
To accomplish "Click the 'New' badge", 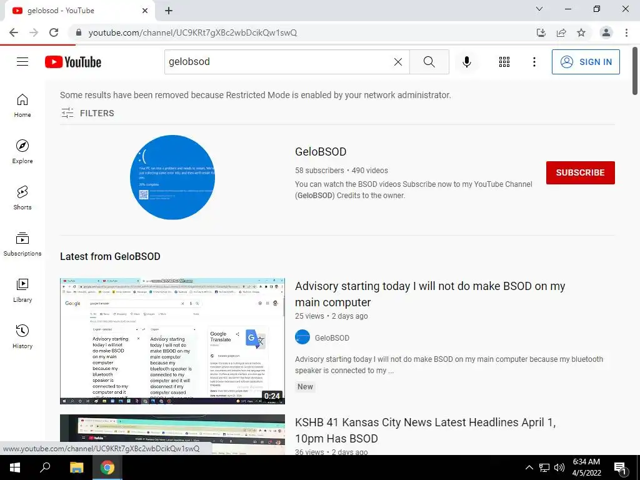I will [305, 386].
